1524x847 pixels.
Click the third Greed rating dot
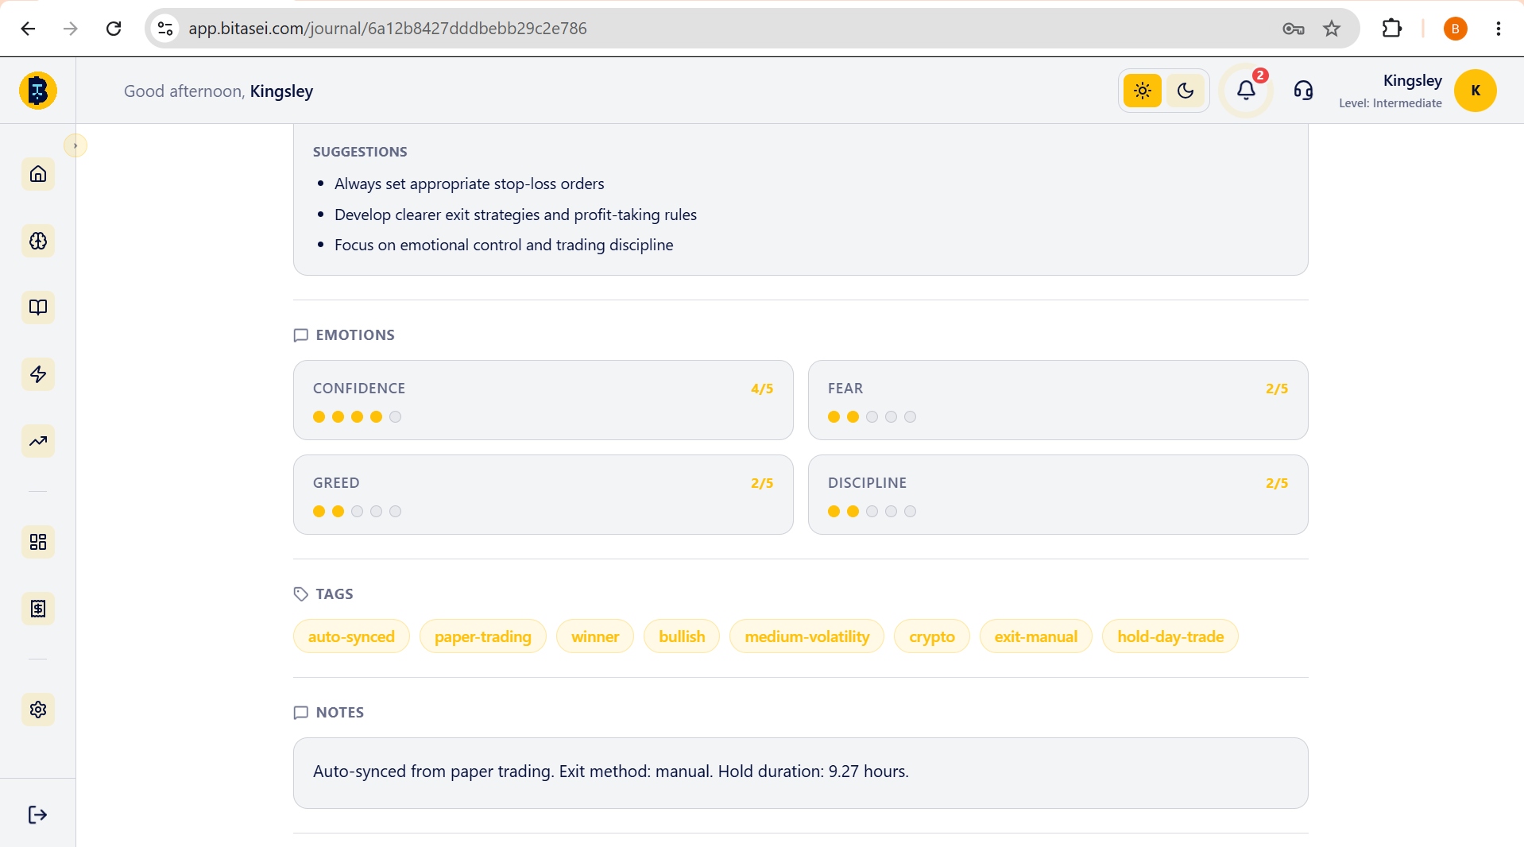click(x=358, y=512)
